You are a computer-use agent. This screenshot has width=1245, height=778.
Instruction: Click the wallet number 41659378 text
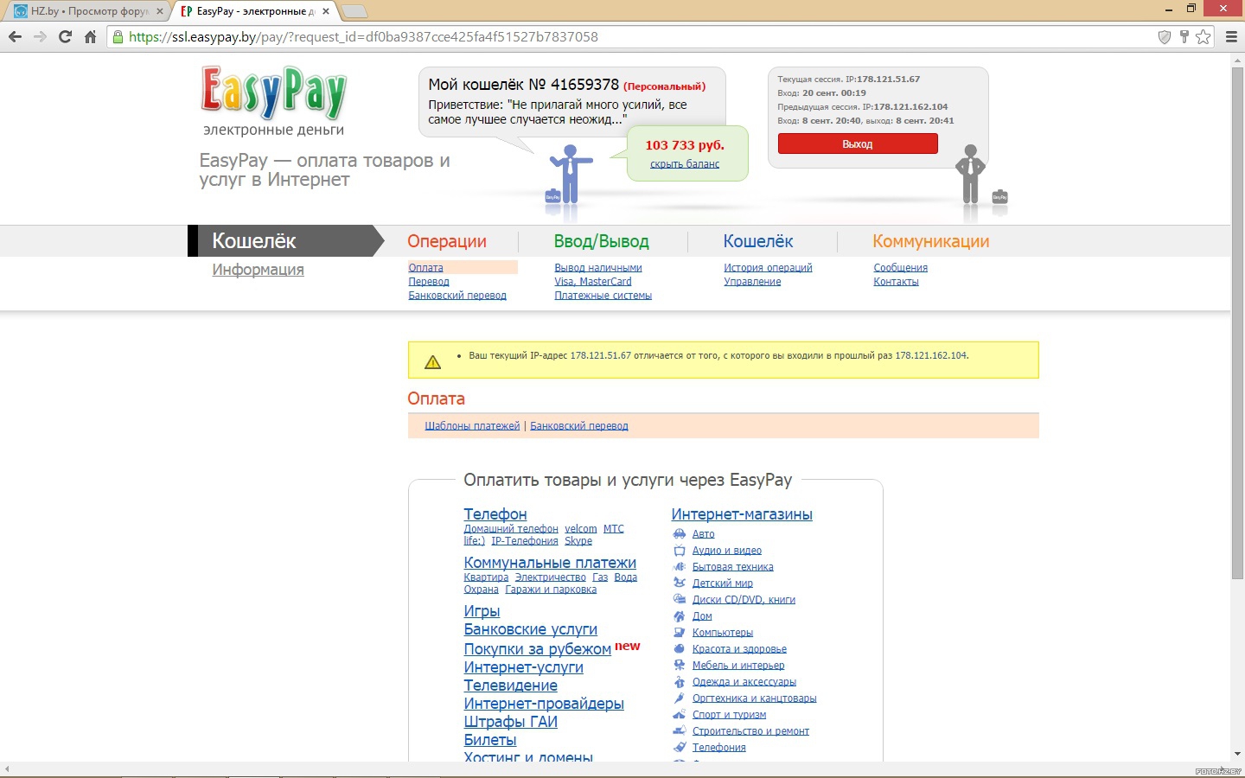(x=584, y=85)
